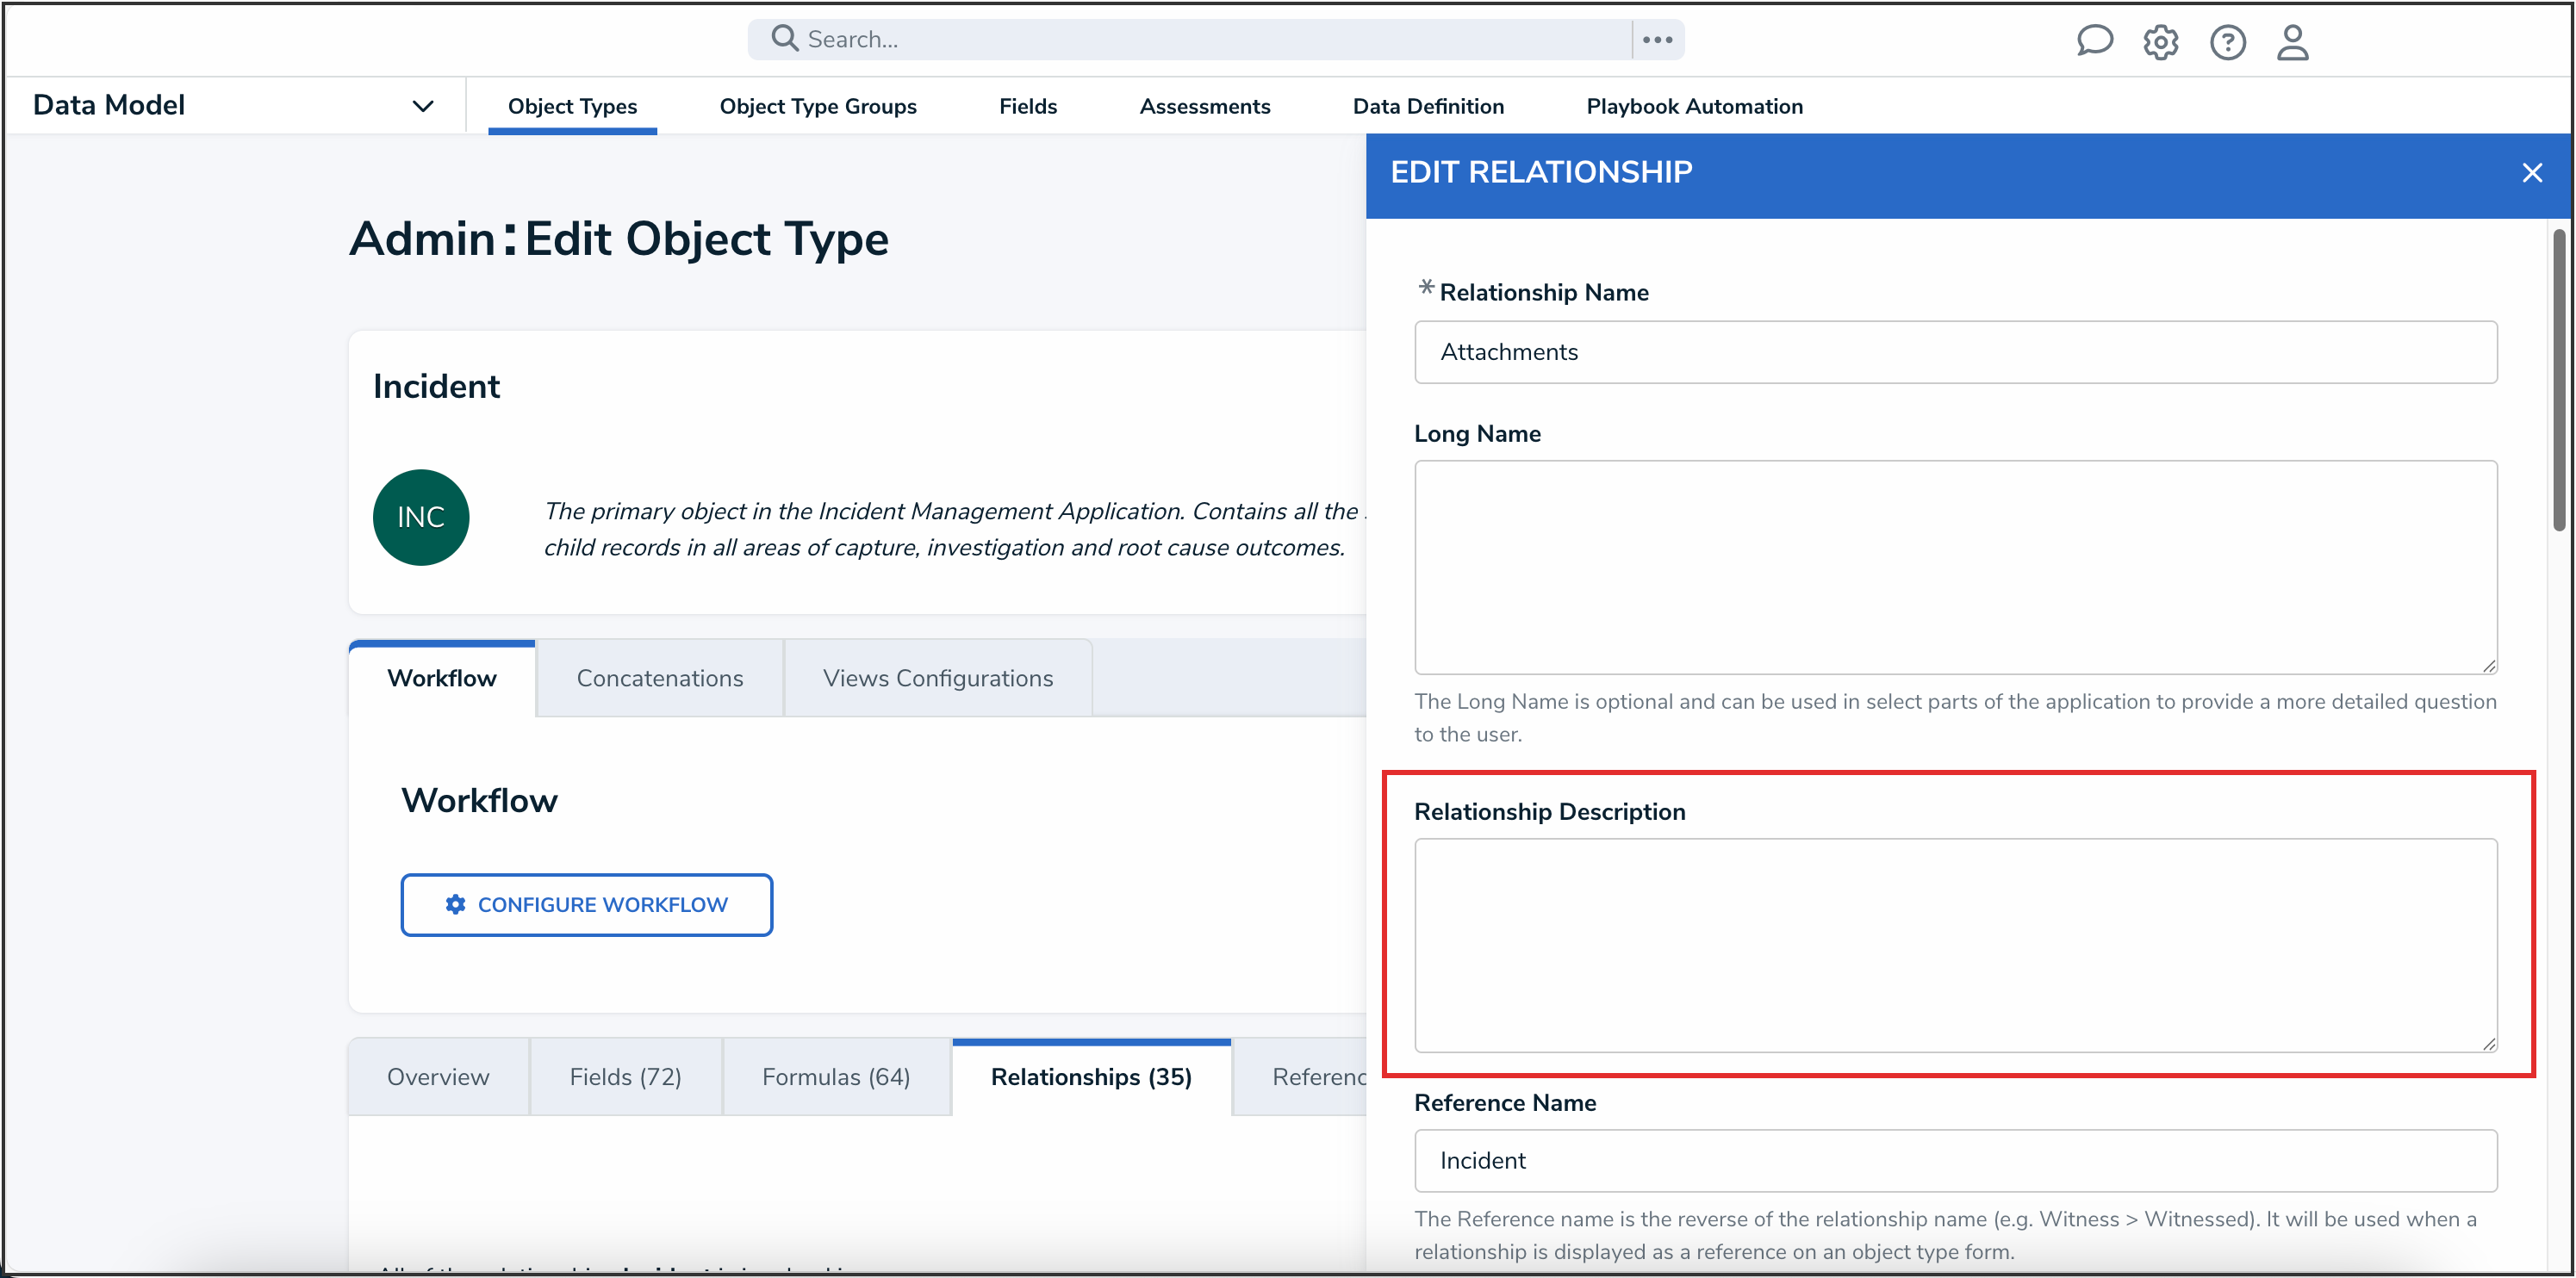Open the Formulas (64) tab
This screenshot has height=1278, width=2576.
click(836, 1077)
